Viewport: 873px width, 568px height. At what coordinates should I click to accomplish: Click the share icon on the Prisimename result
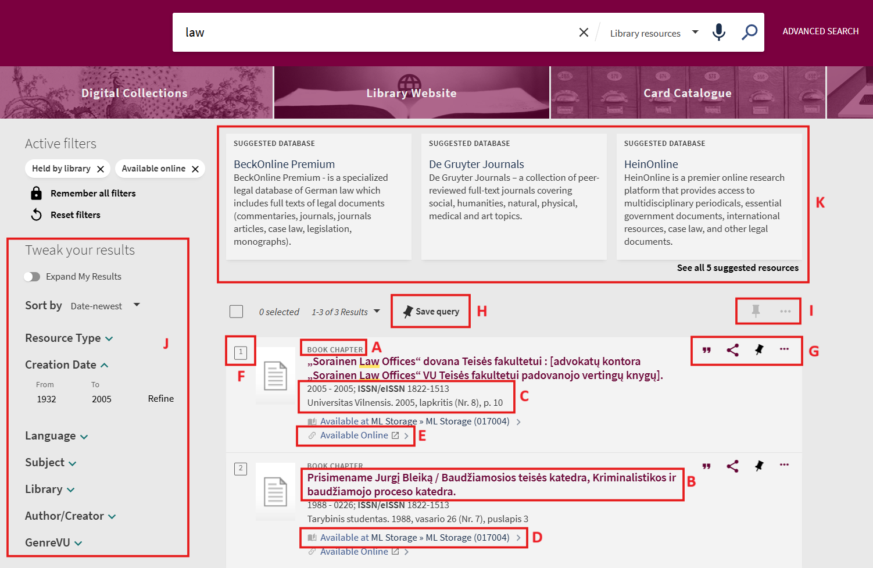[732, 466]
